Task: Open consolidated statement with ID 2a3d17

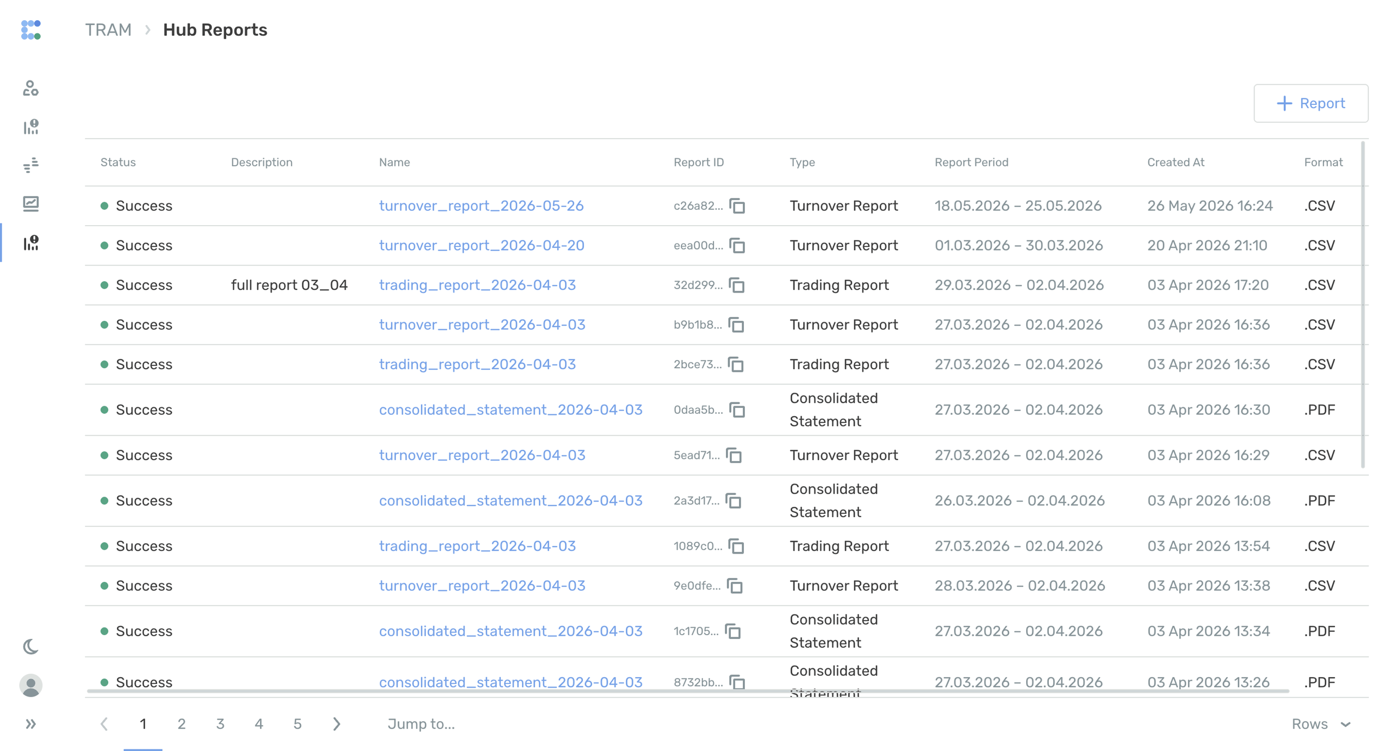Action: [x=511, y=500]
